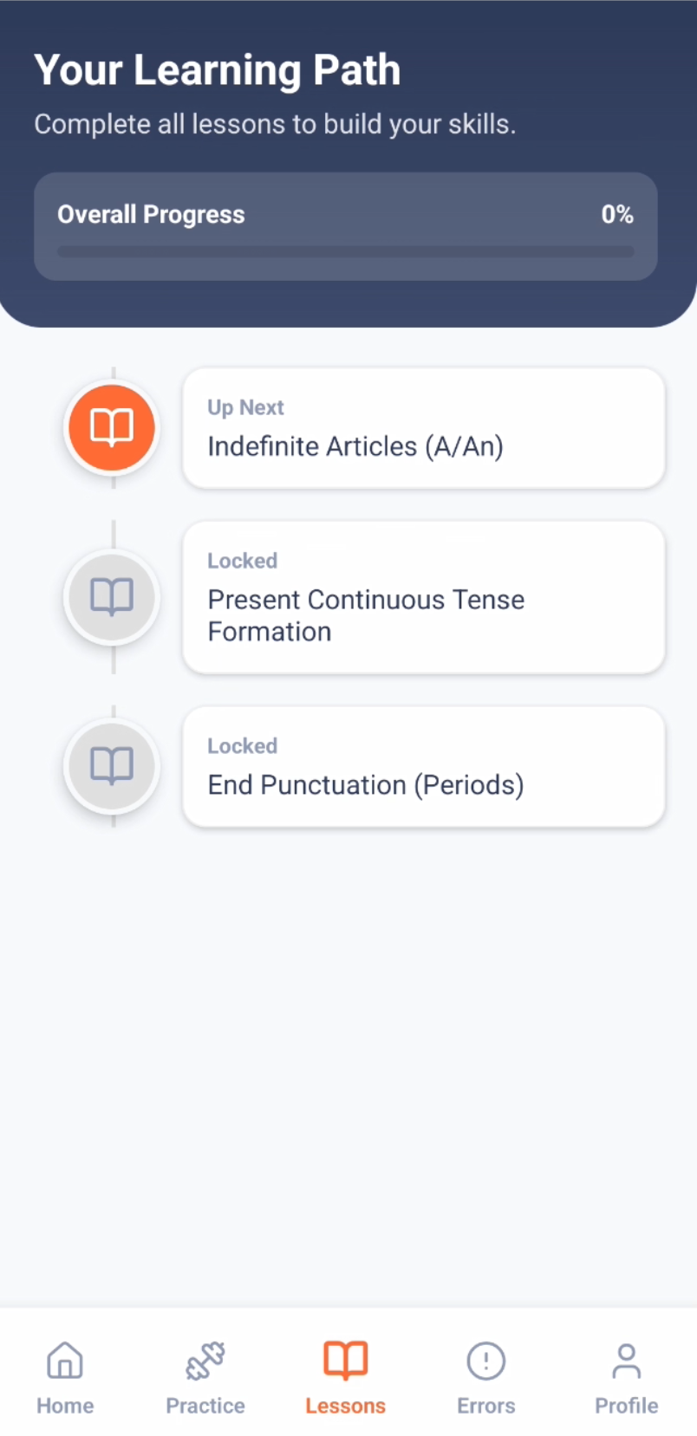Tap the Profile person icon
The image size is (697, 1436).
pyautogui.click(x=626, y=1360)
